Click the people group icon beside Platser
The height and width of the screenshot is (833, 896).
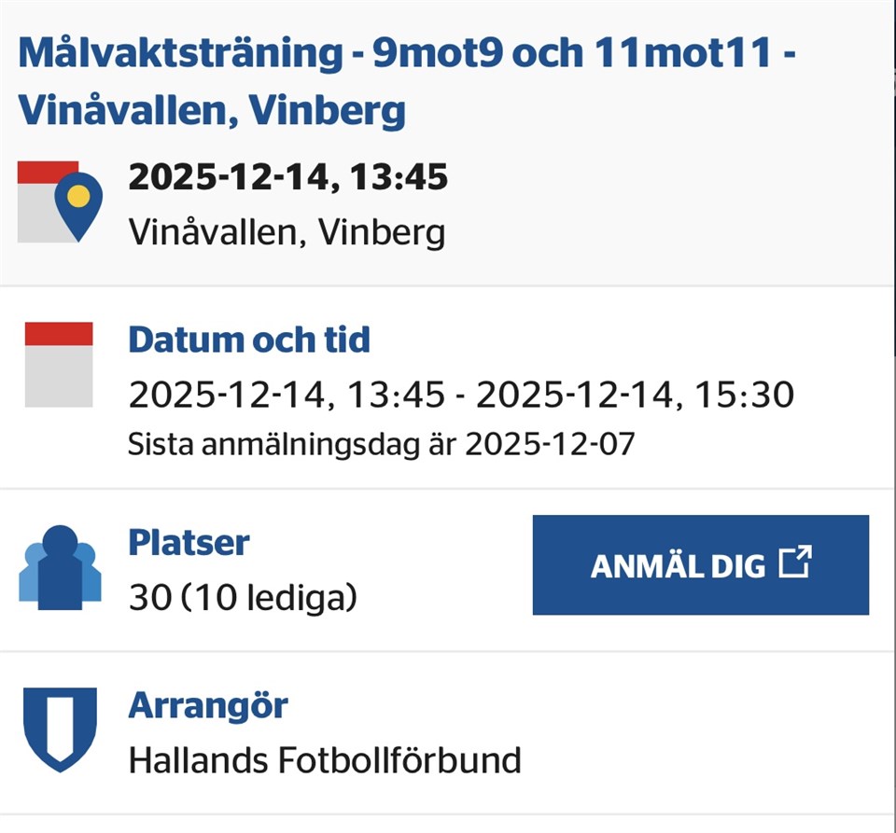(x=60, y=568)
